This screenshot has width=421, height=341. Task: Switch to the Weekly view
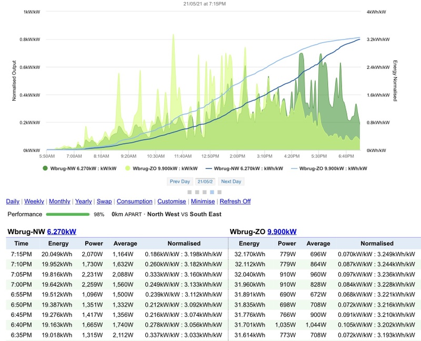tap(34, 202)
